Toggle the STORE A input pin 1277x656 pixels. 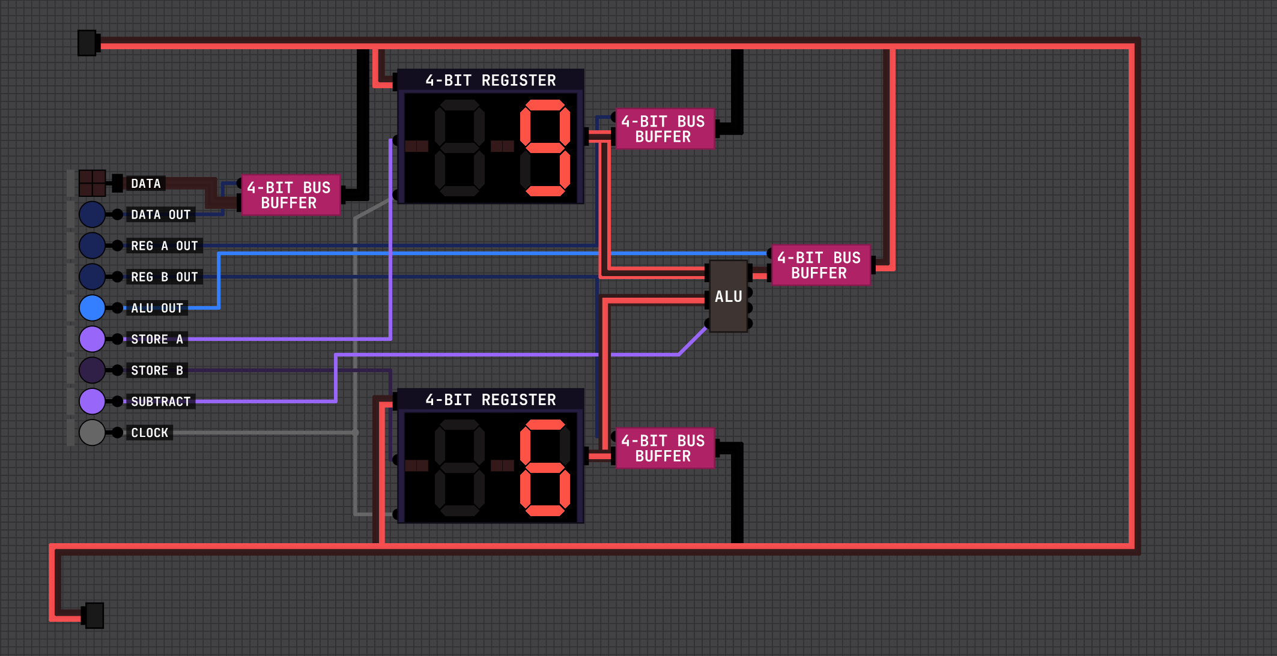click(92, 339)
